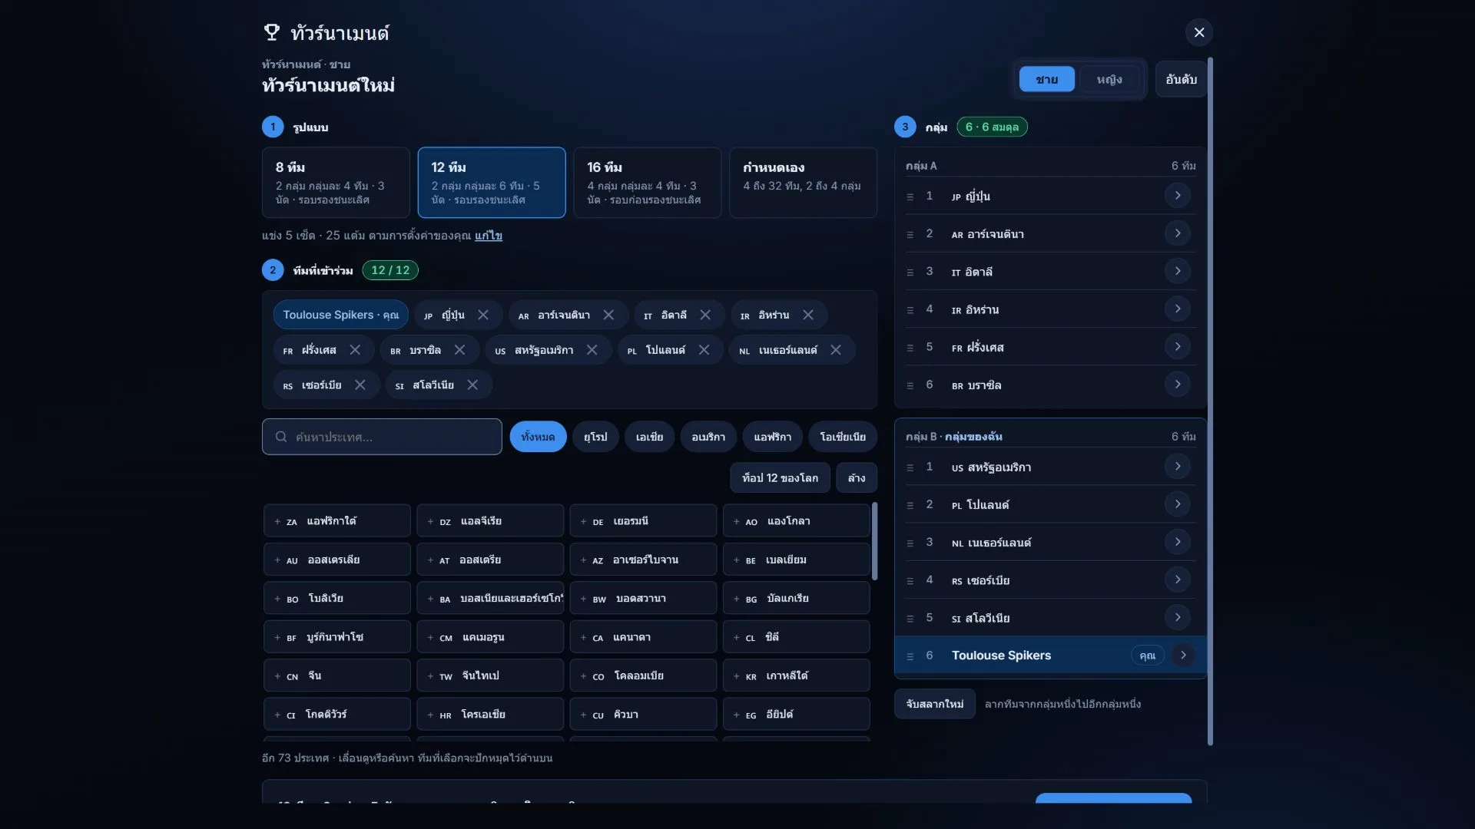Choose the 16 ทีม format card
This screenshot has width=1475, height=829.
pyautogui.click(x=647, y=183)
